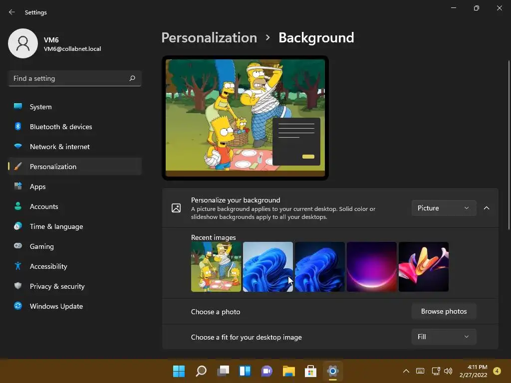The width and height of the screenshot is (511, 383).
Task: Select the purple glow recent image
Action: pyautogui.click(x=371, y=267)
